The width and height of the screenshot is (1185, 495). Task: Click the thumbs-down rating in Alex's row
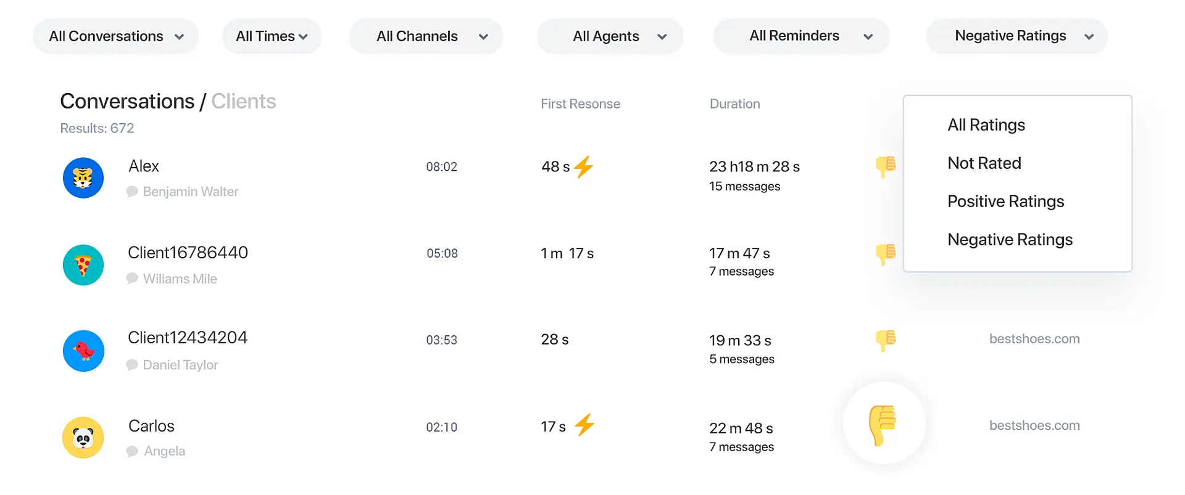tap(886, 166)
